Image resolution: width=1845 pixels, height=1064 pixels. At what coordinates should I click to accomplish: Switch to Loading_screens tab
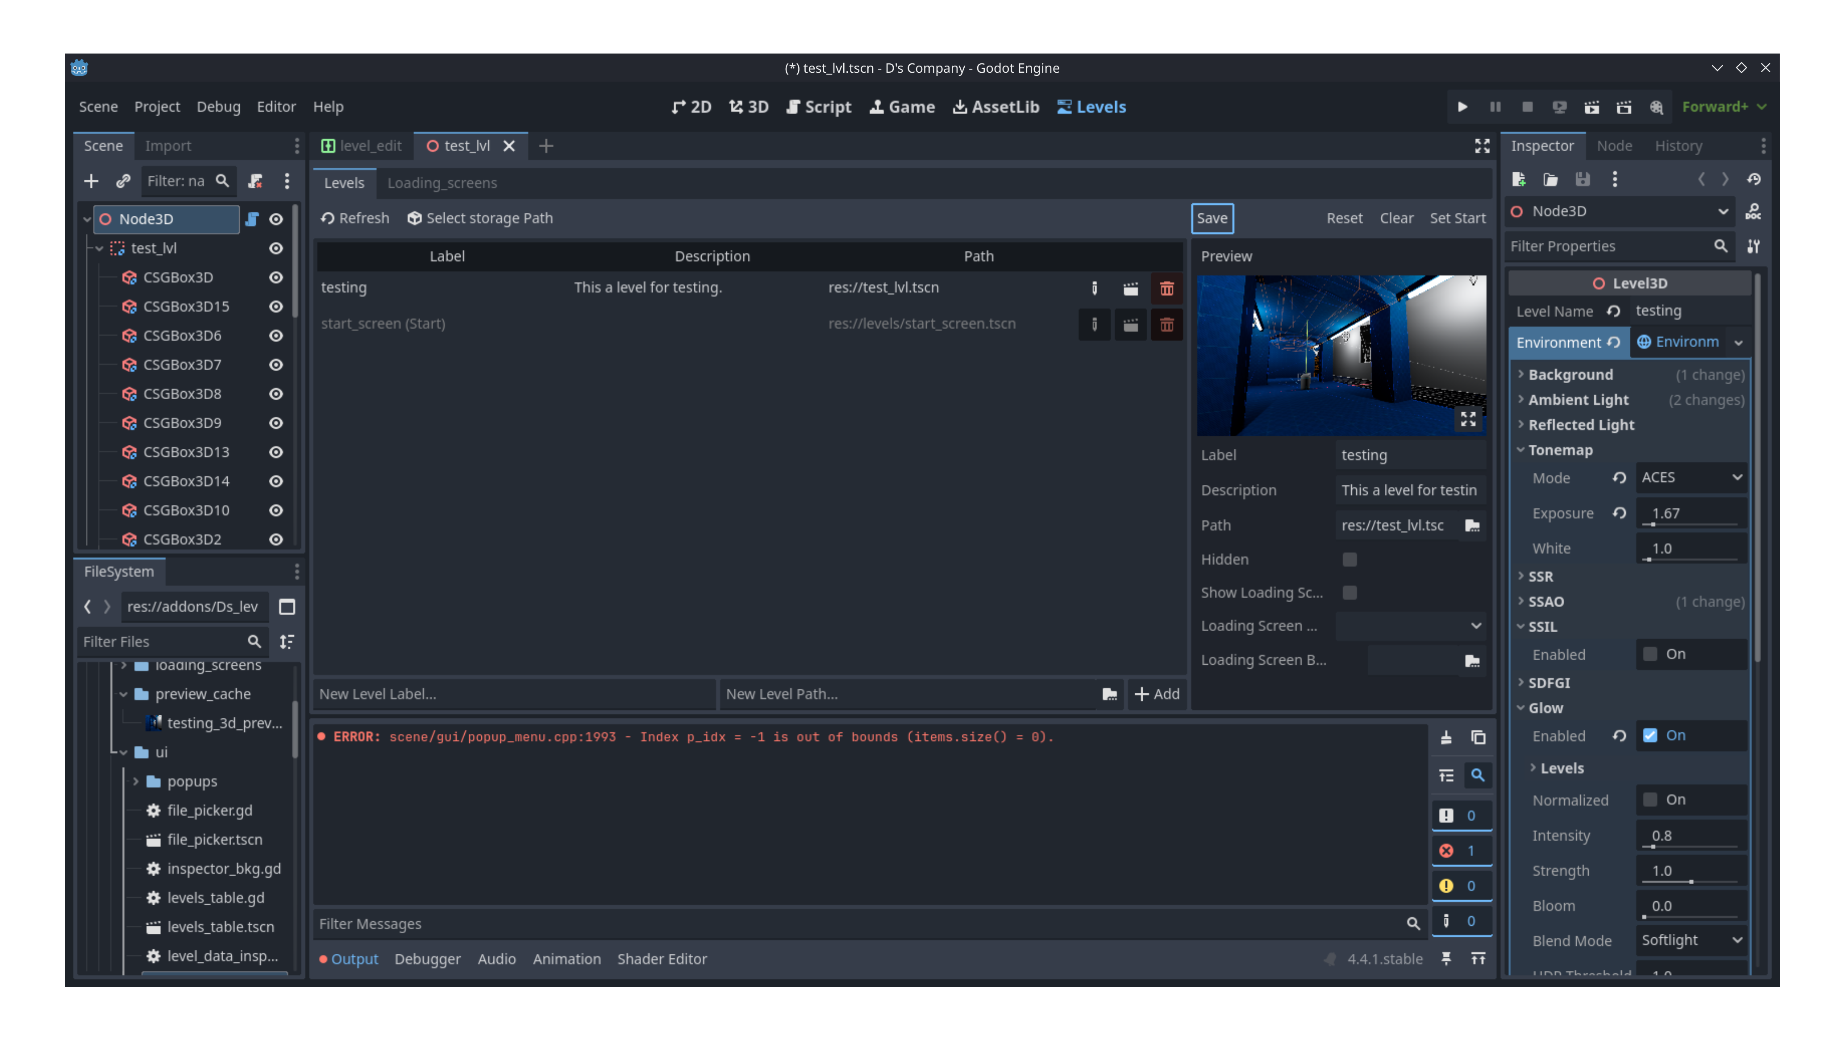pyautogui.click(x=441, y=183)
